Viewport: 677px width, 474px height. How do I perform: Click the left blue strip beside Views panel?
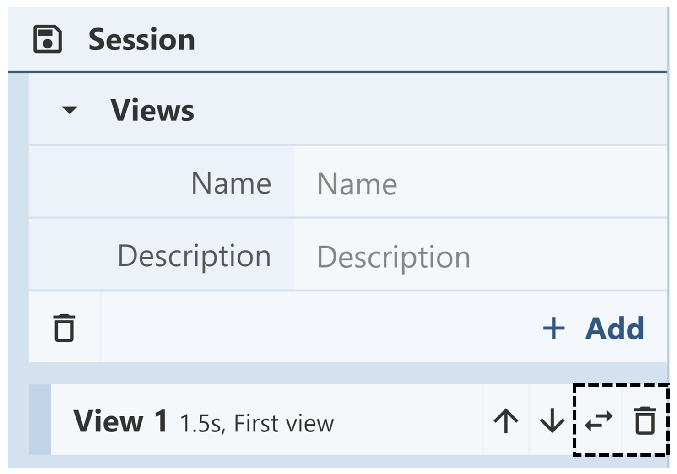coord(18,229)
